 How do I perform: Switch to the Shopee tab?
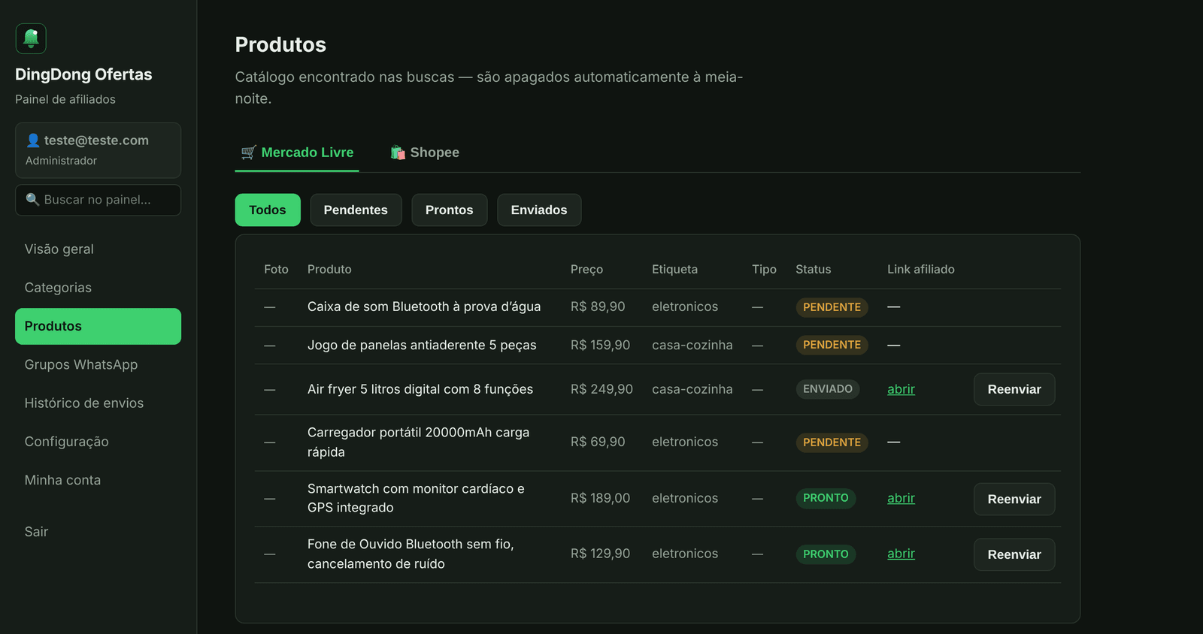(425, 152)
